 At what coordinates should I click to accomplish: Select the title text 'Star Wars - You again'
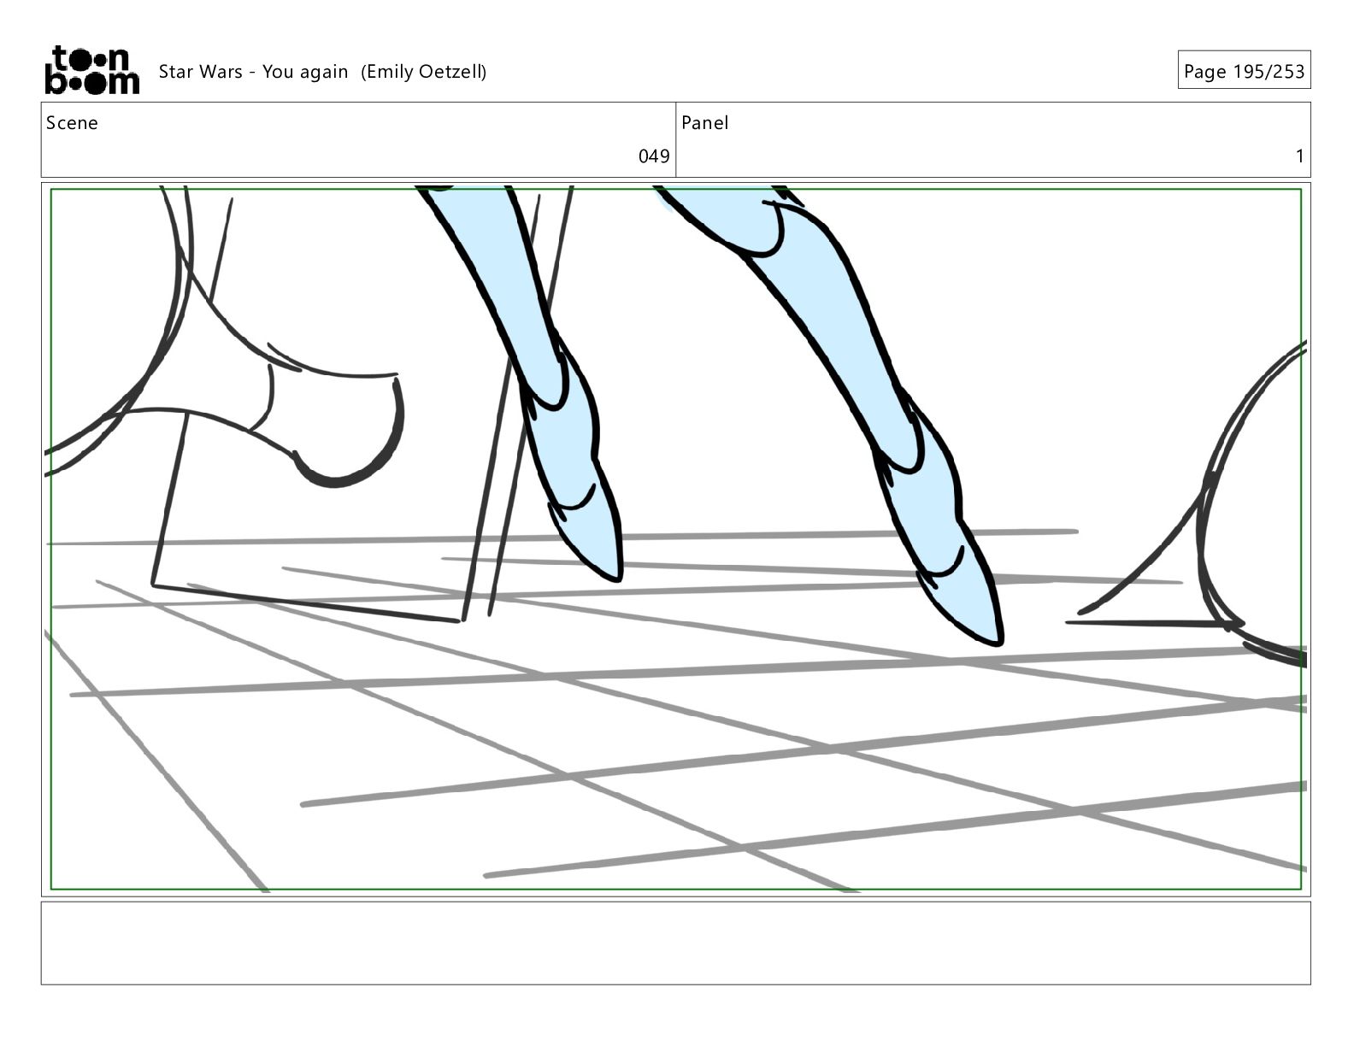pos(253,72)
